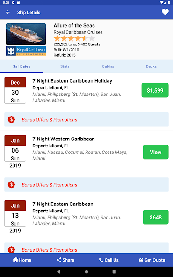This screenshot has width=173, height=277.
Task: Choose the $648 price button
Action: pyautogui.click(x=156, y=217)
